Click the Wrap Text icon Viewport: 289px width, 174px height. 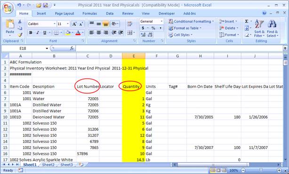[x=130, y=24]
